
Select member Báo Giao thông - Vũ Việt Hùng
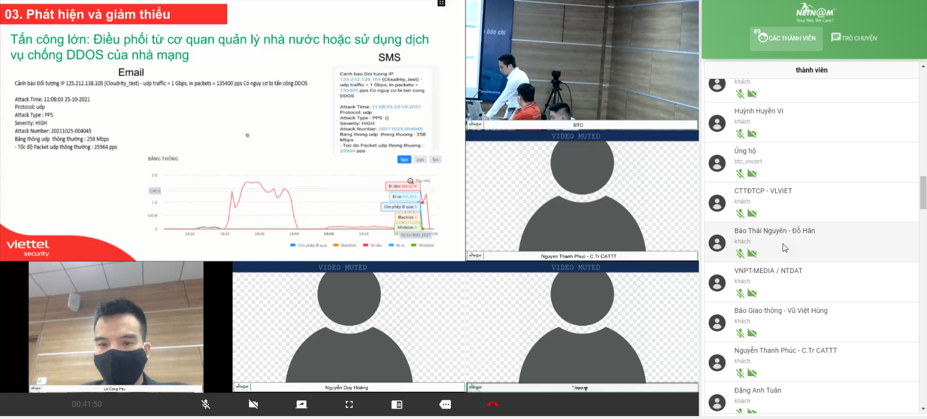click(x=781, y=311)
